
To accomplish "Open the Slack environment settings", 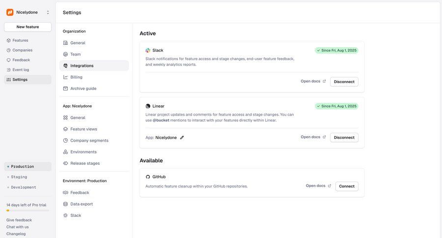I will [x=94, y=215].
